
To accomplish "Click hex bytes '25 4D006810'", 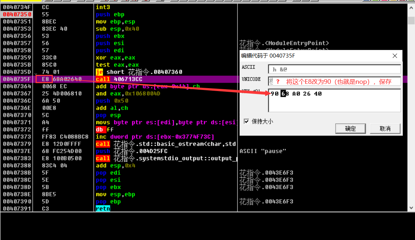I will 62,94.
